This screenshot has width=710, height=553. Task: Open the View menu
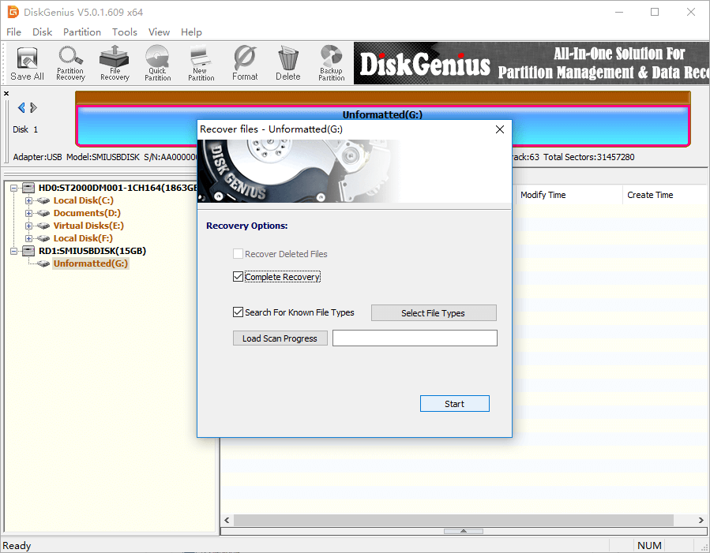[159, 32]
